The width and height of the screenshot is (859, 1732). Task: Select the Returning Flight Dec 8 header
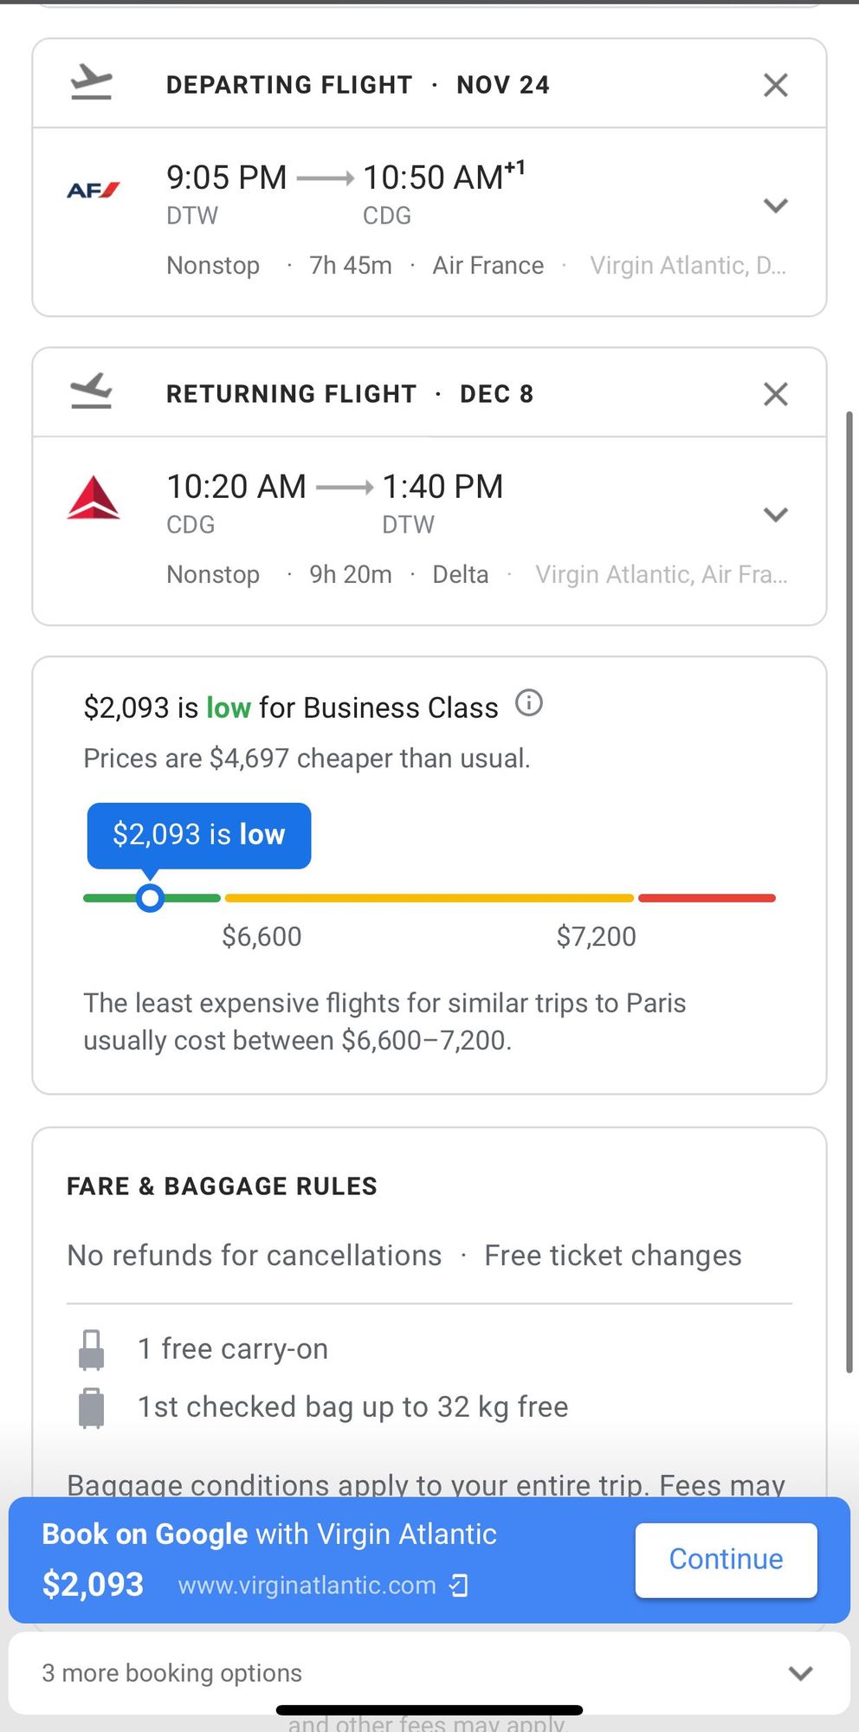350,394
